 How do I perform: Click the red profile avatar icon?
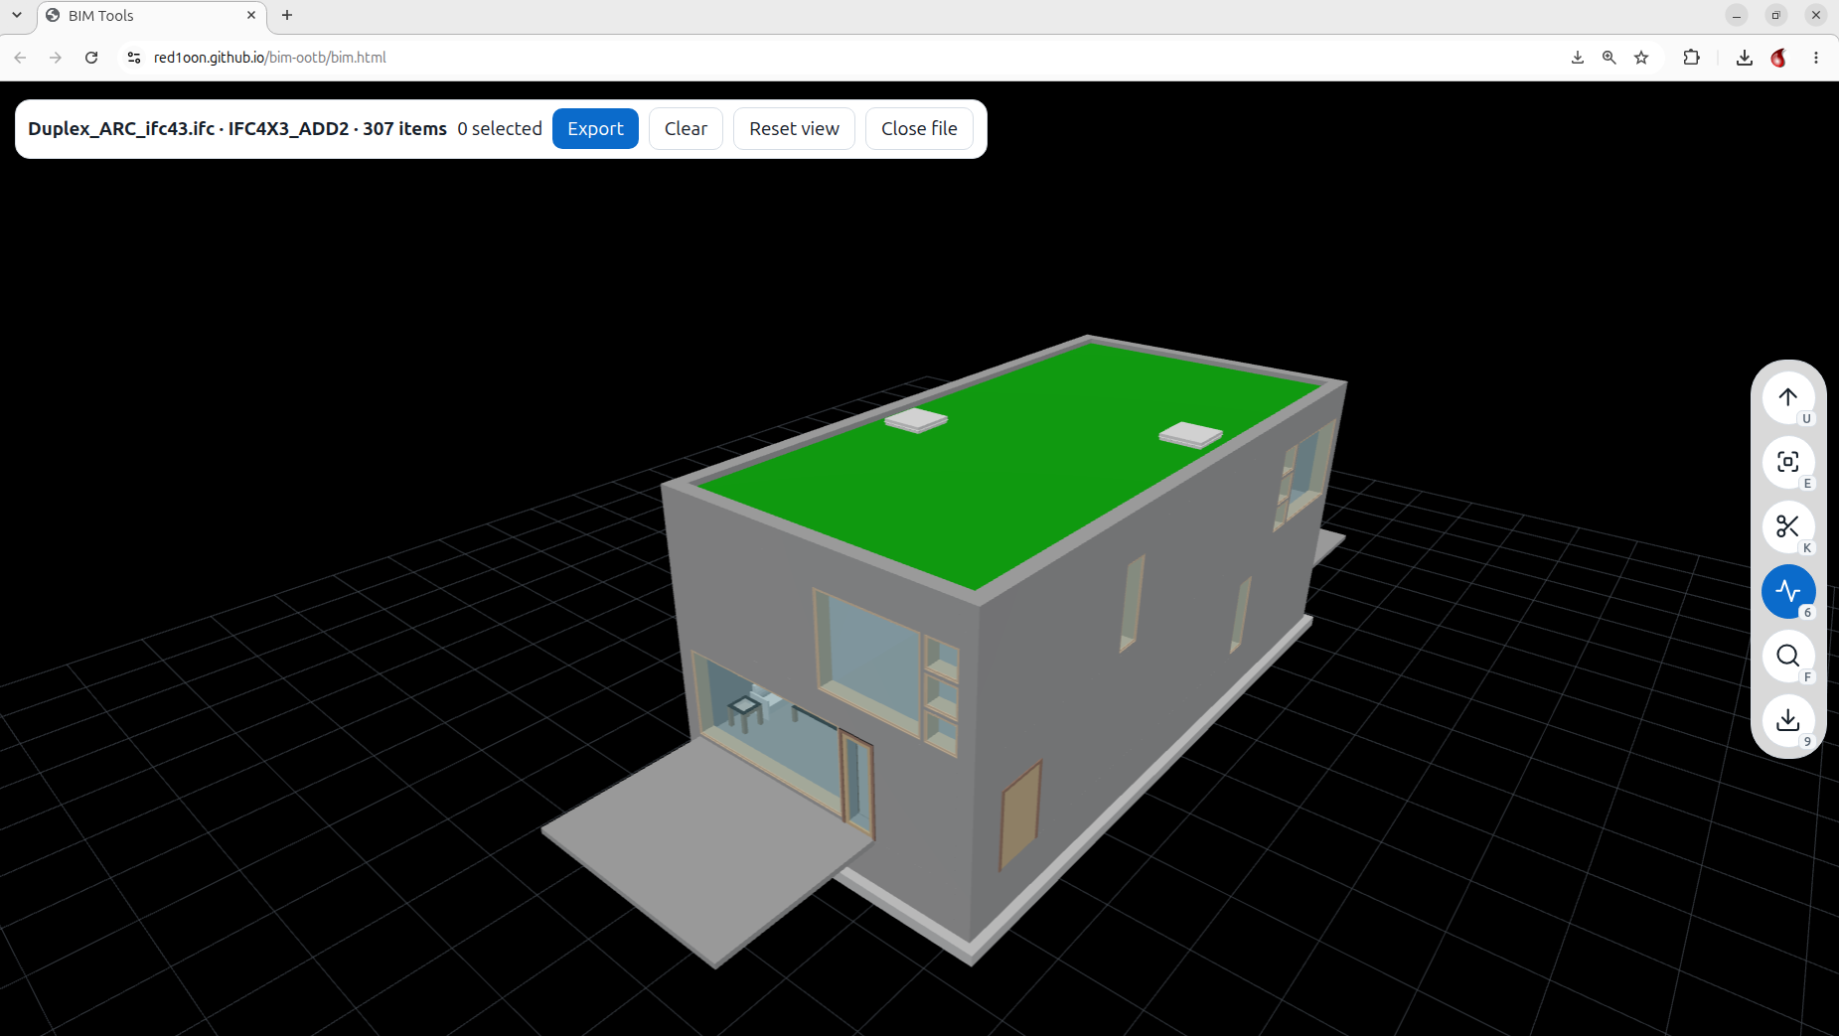point(1779,58)
